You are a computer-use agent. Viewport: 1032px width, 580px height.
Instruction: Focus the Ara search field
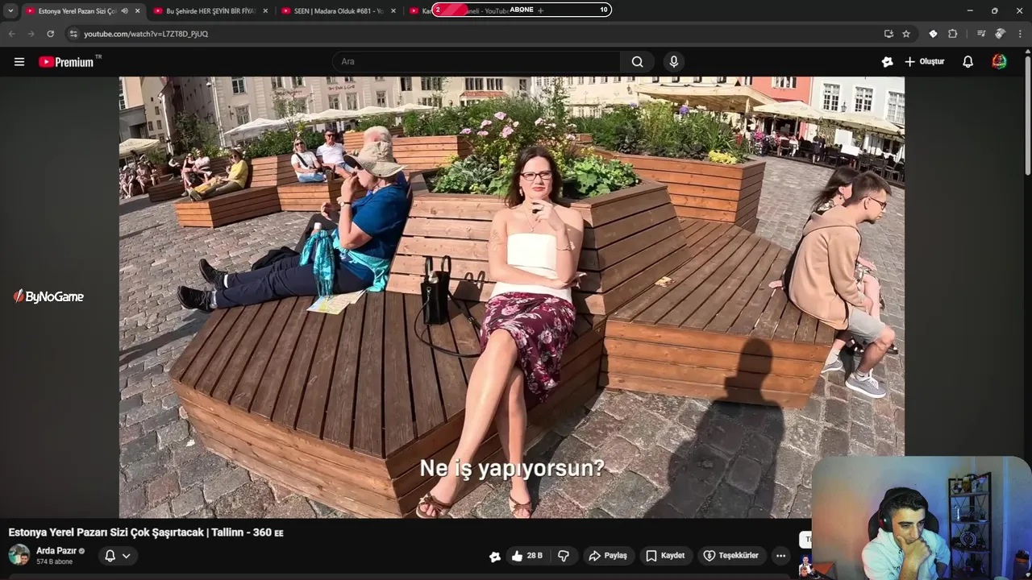pyautogui.click(x=476, y=61)
